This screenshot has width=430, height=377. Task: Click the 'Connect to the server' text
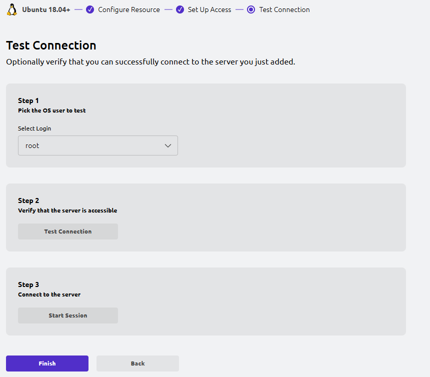tap(49, 294)
